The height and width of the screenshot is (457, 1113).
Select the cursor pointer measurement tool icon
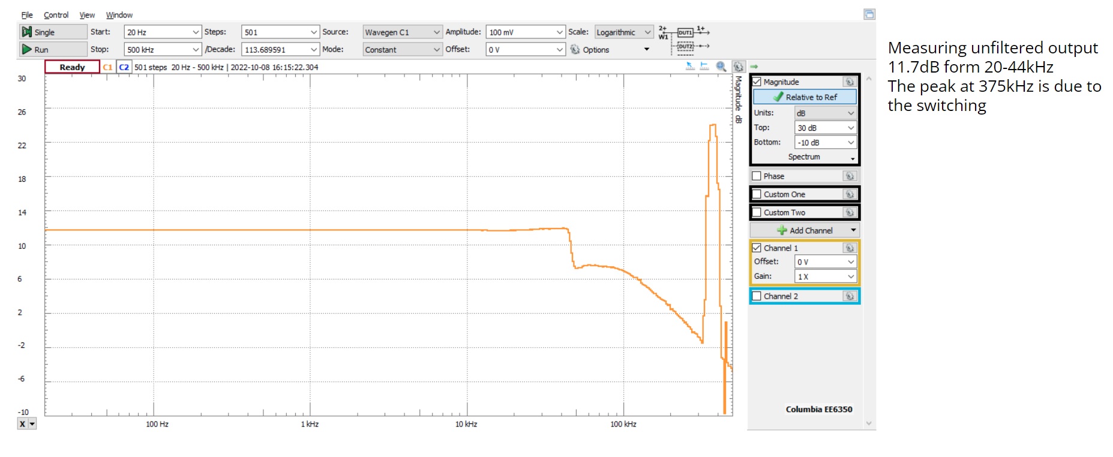691,67
